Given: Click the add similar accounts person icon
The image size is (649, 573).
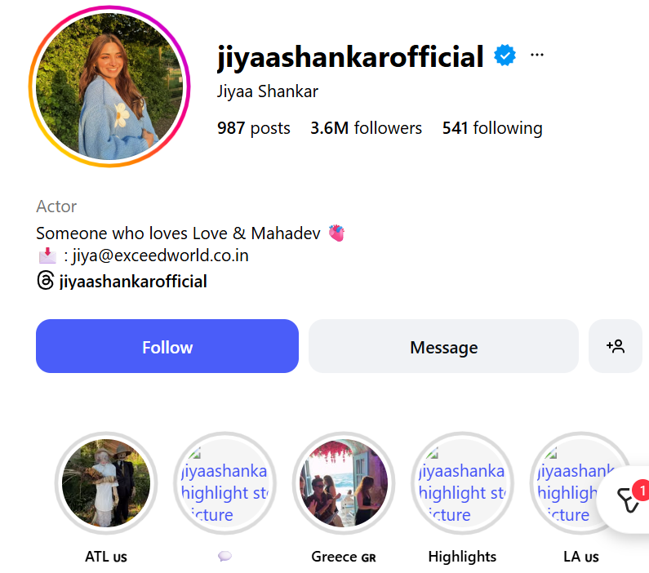Looking at the screenshot, I should pos(616,346).
